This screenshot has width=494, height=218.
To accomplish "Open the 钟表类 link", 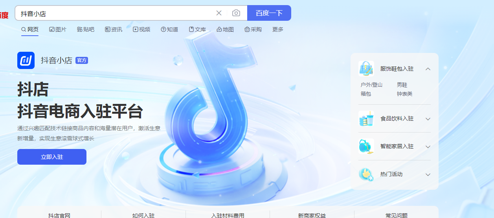I will [x=405, y=94].
